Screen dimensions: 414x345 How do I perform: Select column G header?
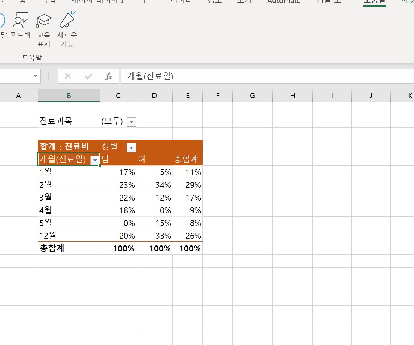click(x=252, y=96)
